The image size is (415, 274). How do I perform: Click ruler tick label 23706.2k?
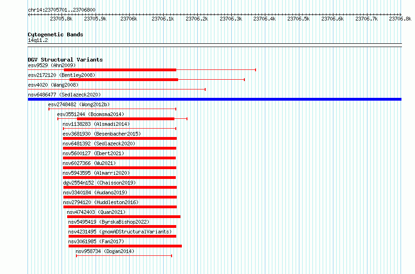(x=197, y=19)
